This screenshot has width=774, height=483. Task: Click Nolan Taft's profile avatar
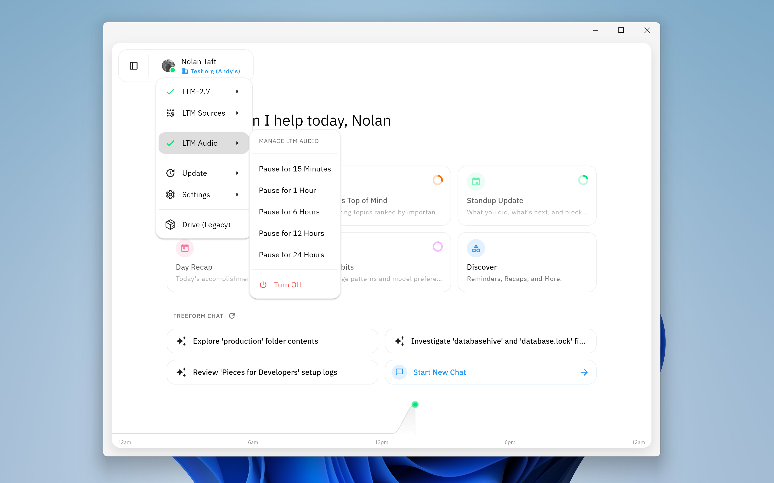pyautogui.click(x=168, y=65)
